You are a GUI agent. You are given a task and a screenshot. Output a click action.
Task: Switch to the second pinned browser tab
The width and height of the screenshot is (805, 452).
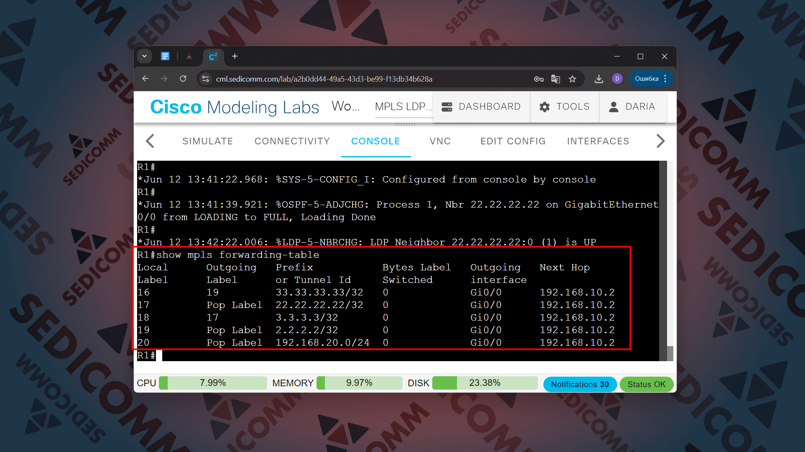click(189, 56)
